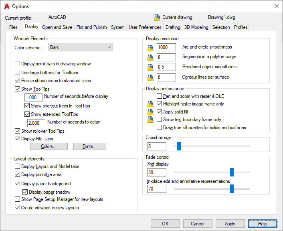The width and height of the screenshot is (283, 231).
Task: Enable Display Layout and Model tabs
Action: coord(17,166)
